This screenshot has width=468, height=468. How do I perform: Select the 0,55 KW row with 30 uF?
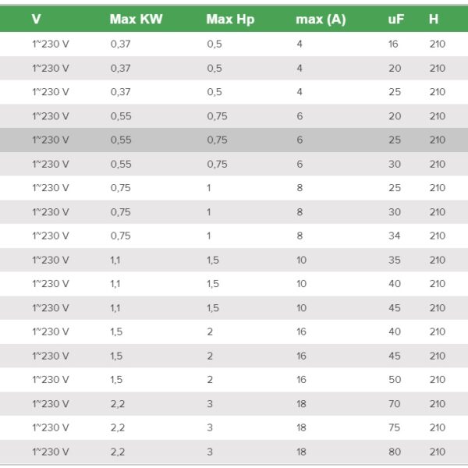[x=234, y=164]
